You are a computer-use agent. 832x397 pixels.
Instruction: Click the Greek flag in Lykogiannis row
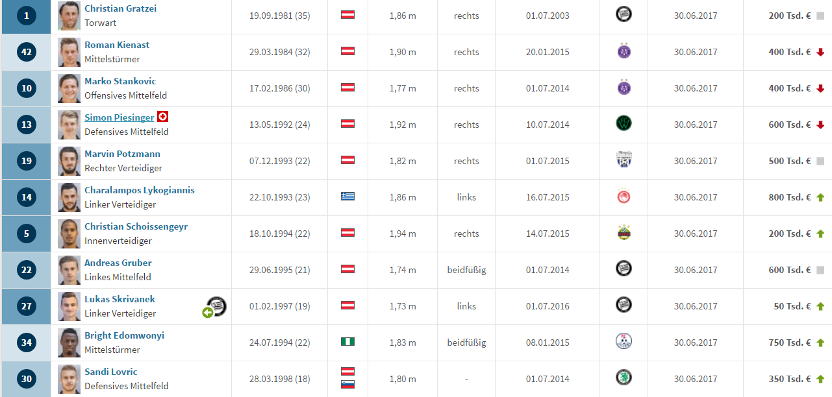coord(347,197)
